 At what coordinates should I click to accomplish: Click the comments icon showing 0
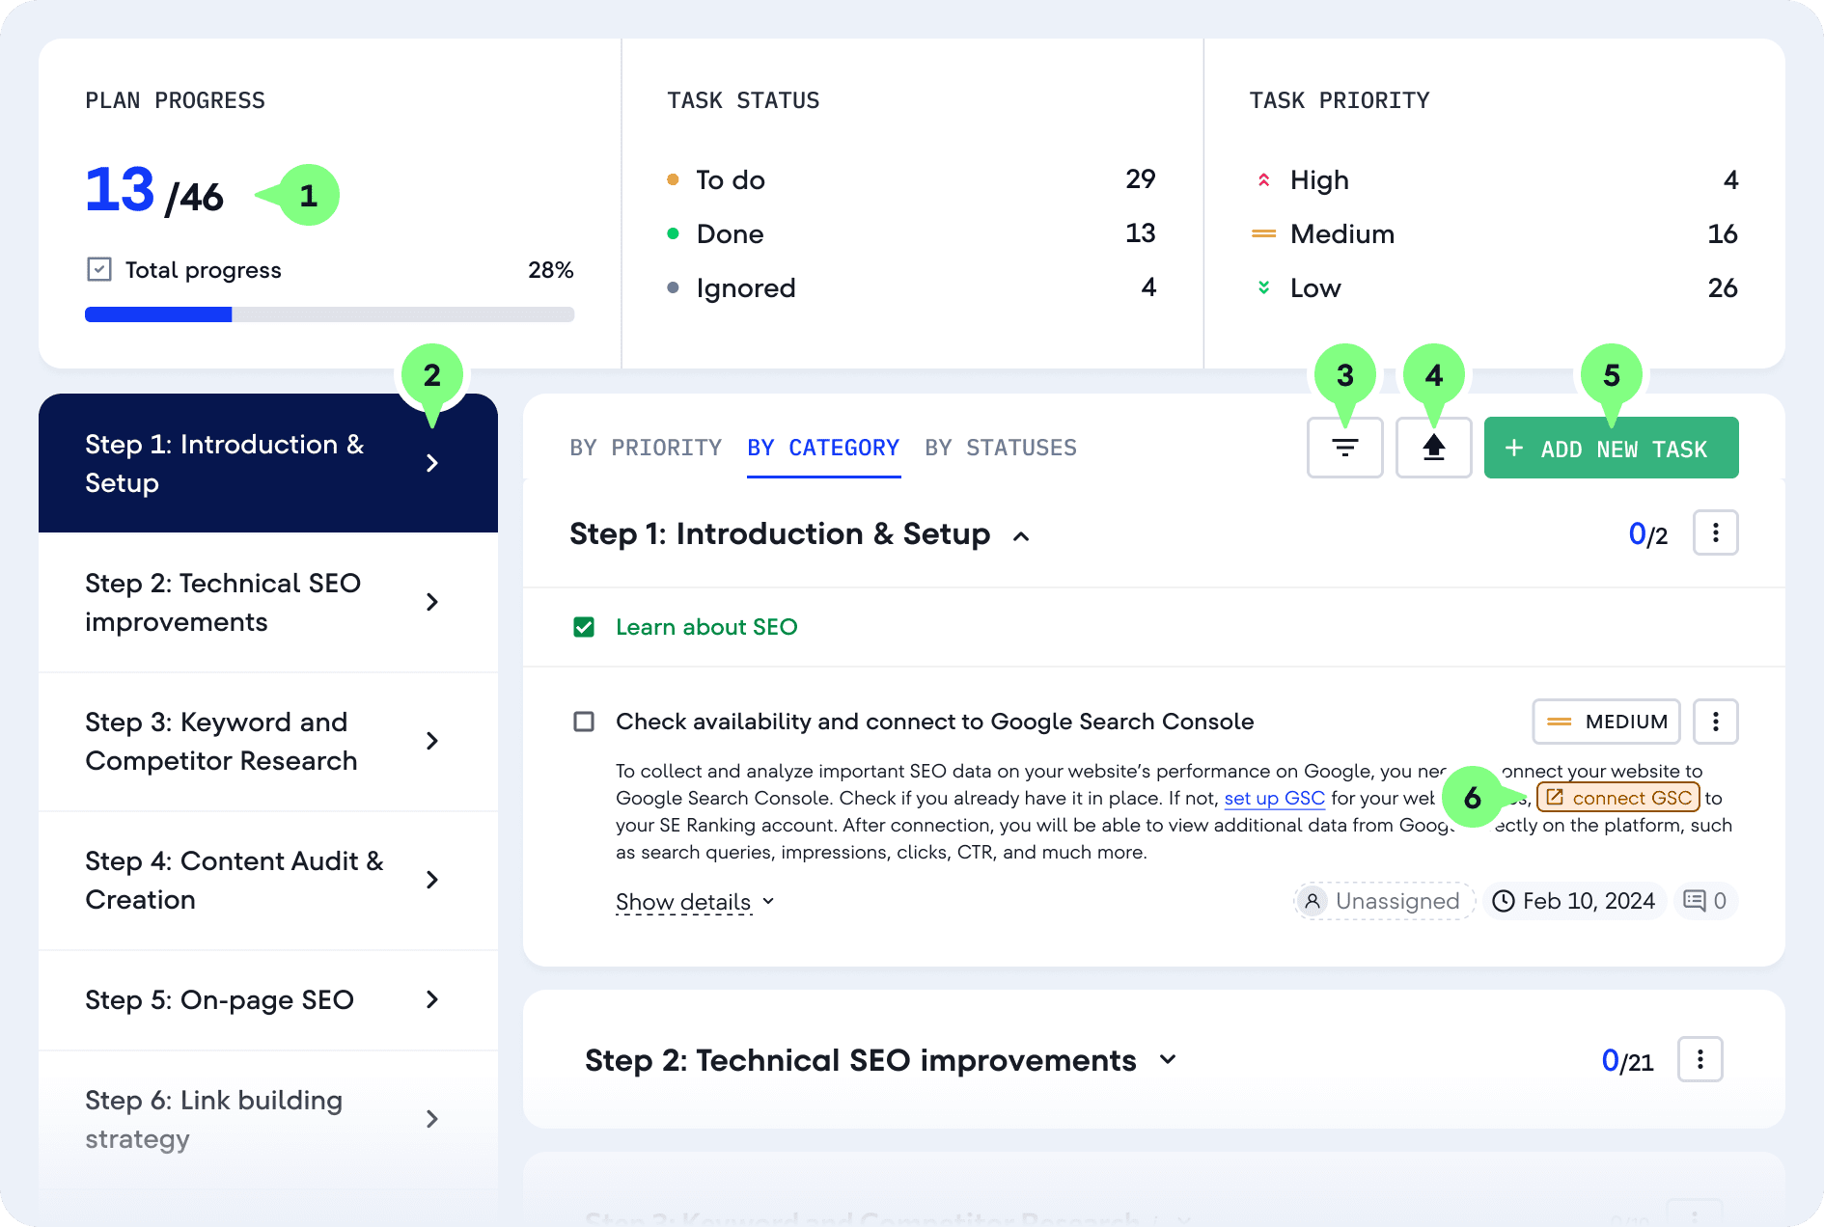click(1694, 901)
